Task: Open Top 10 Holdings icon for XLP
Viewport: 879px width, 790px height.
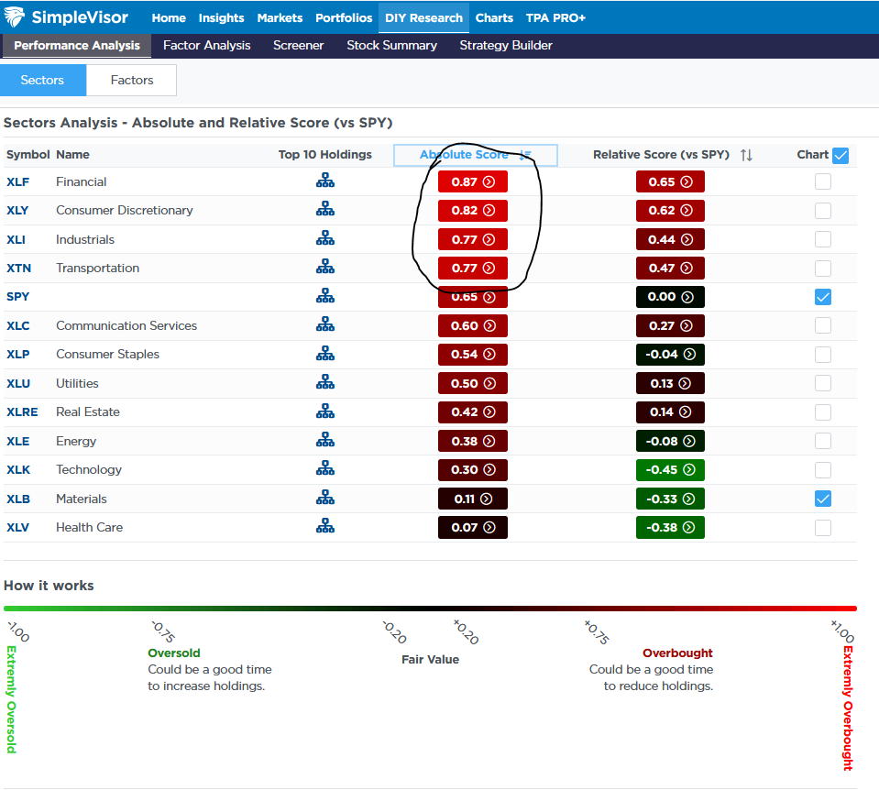Action: tap(325, 354)
